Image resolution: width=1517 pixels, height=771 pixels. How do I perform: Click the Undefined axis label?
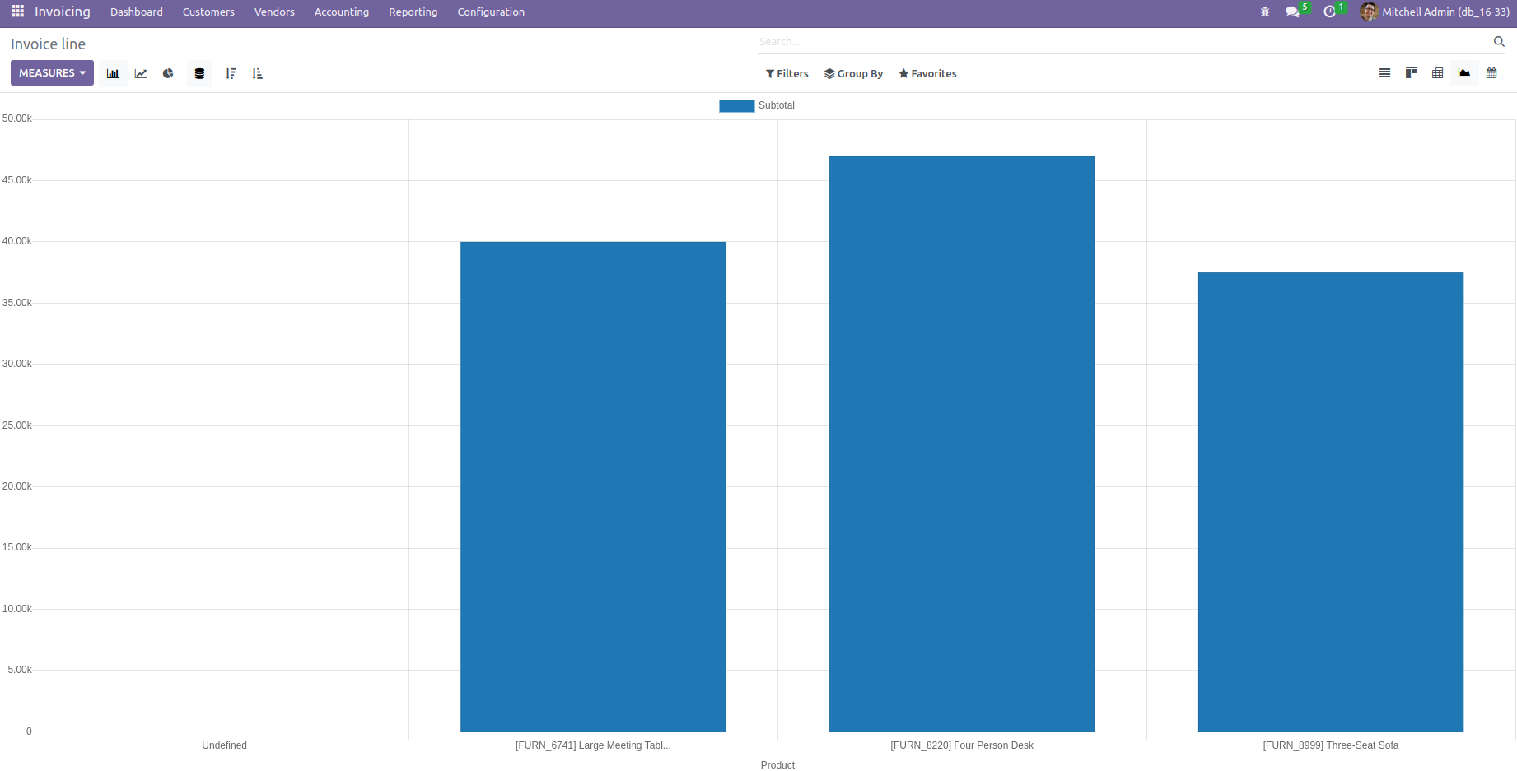(224, 745)
